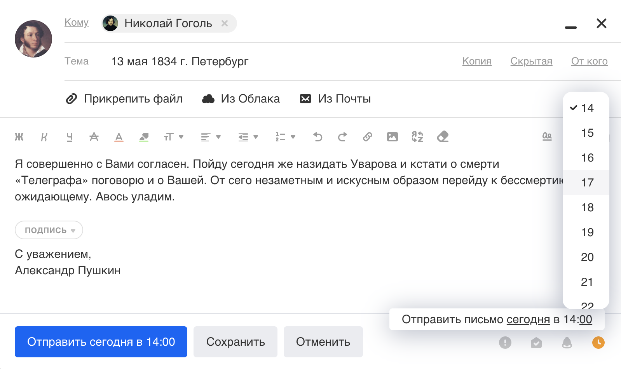This screenshot has width=621, height=369.
Task: Change send day via сегодня link
Action: pyautogui.click(x=528, y=319)
